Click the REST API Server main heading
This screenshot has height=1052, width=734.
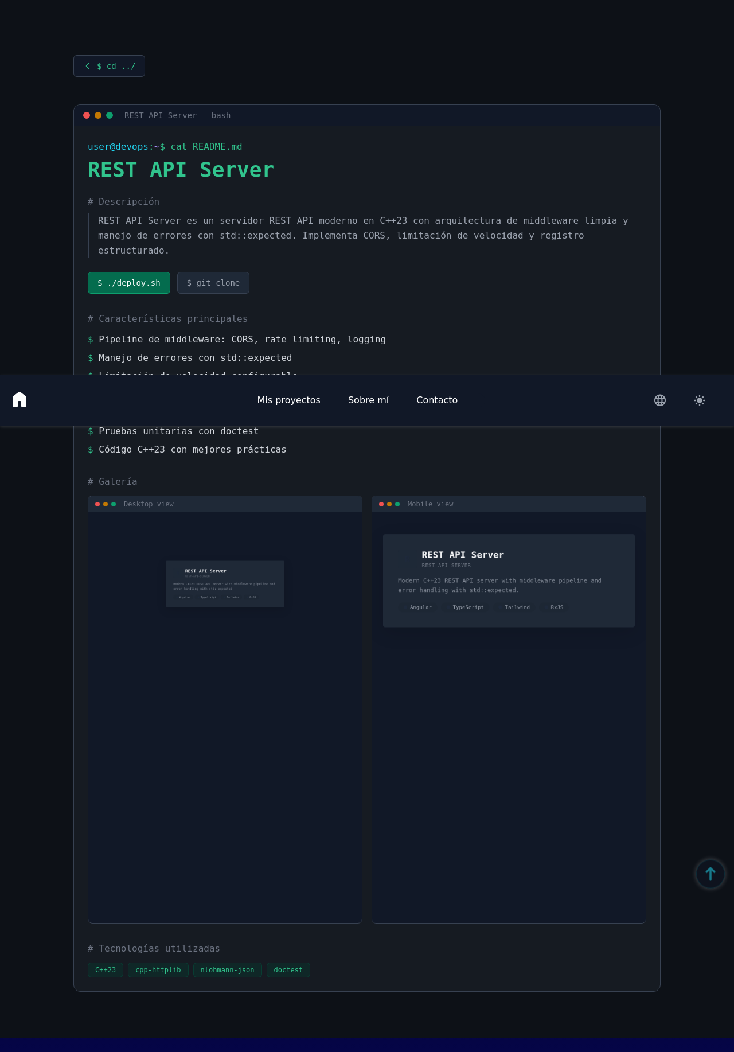[x=181, y=170]
